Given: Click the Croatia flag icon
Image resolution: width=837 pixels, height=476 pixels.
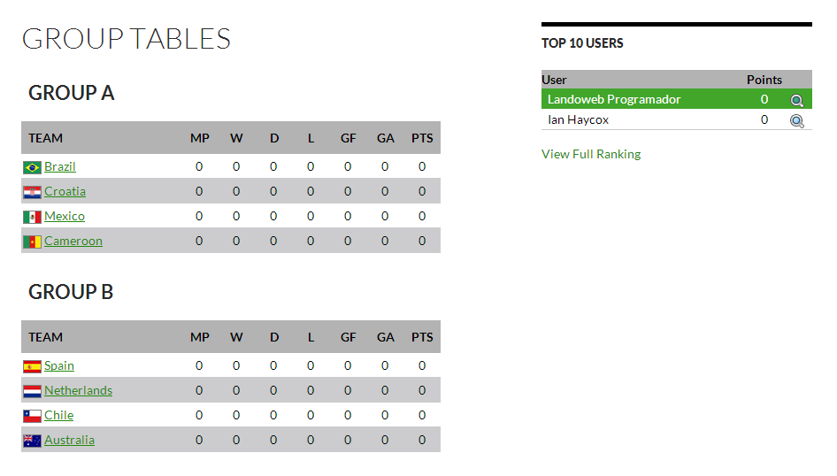Looking at the screenshot, I should 32,192.
